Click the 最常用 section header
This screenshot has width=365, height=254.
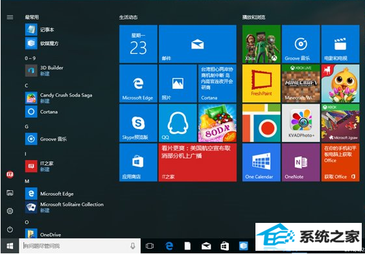point(32,17)
